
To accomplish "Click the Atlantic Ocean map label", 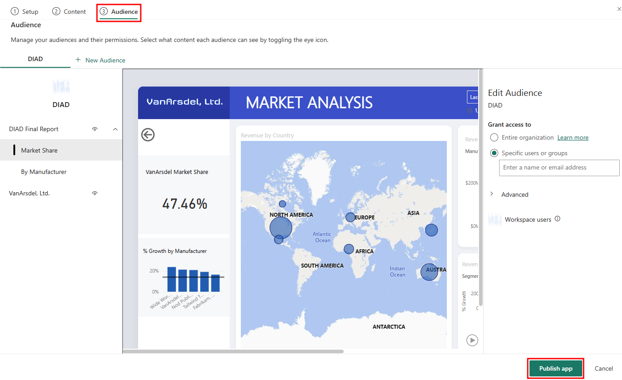I will coord(322,237).
